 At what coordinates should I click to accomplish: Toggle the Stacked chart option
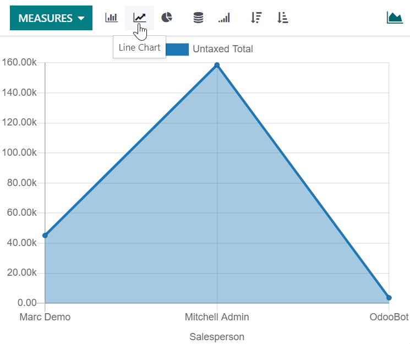pyautogui.click(x=198, y=18)
